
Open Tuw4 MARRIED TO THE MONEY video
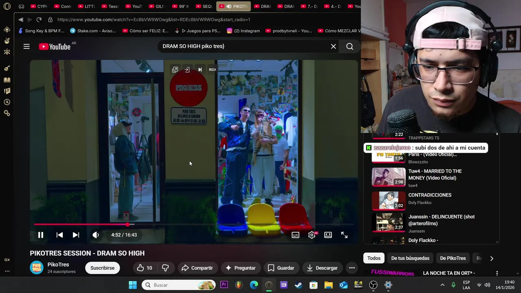point(431,178)
